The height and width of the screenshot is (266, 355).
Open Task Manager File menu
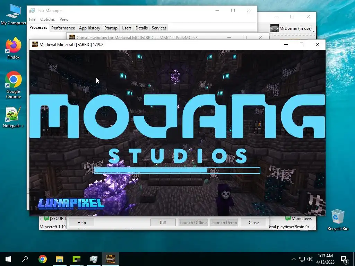coord(32,19)
